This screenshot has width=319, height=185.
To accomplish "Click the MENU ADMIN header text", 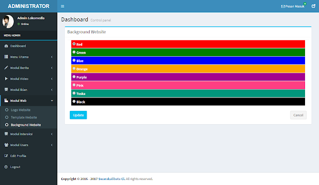I will 12,35.
